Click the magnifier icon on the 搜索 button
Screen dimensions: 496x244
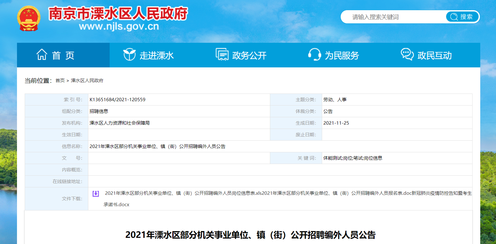(x=454, y=17)
